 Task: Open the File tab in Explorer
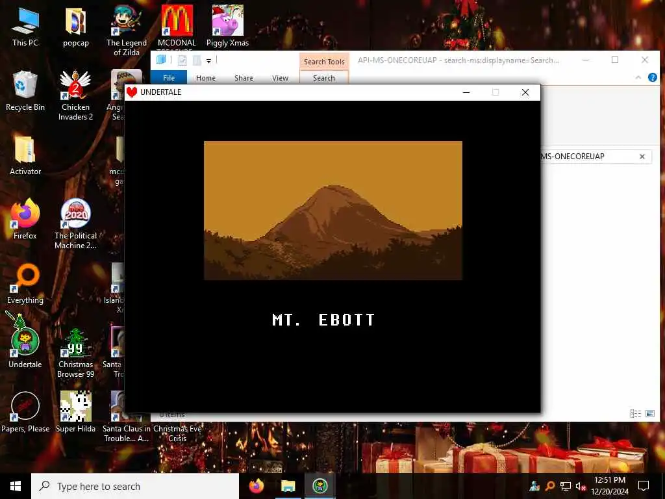point(169,78)
